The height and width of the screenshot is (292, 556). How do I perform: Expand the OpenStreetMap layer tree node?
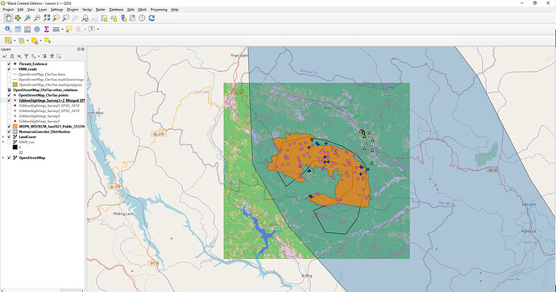3,158
